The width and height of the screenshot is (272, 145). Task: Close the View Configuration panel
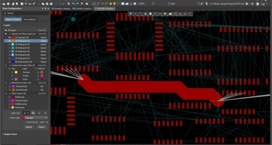(49, 9)
